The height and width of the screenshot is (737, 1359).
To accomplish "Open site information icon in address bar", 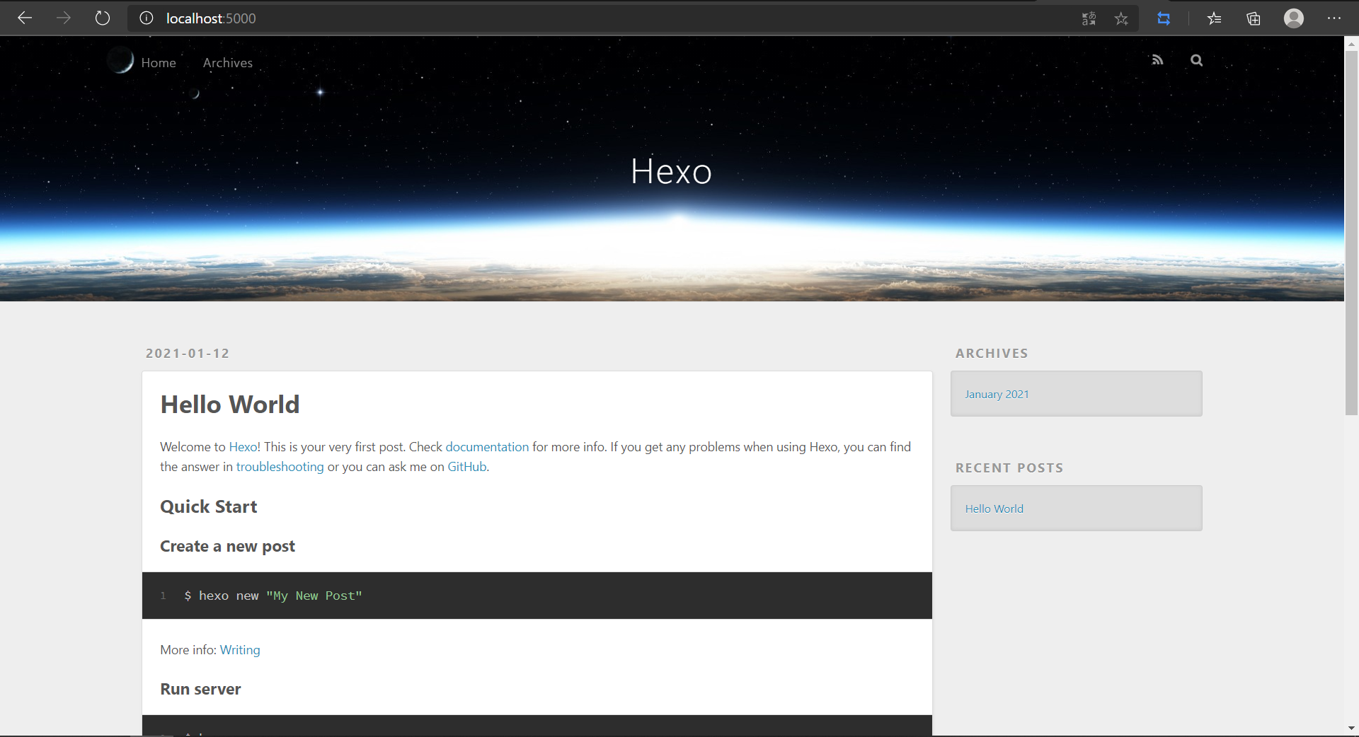I will tap(147, 18).
